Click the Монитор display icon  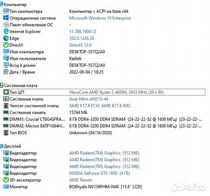point(6,187)
